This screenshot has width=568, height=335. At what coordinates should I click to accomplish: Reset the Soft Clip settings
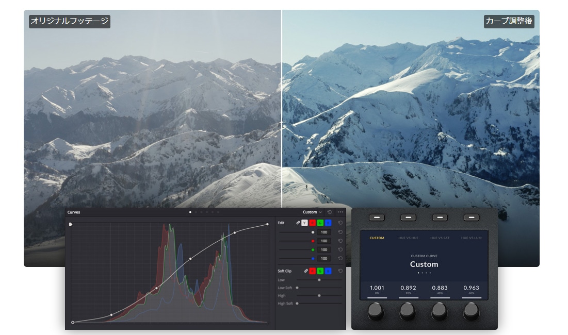tap(340, 271)
